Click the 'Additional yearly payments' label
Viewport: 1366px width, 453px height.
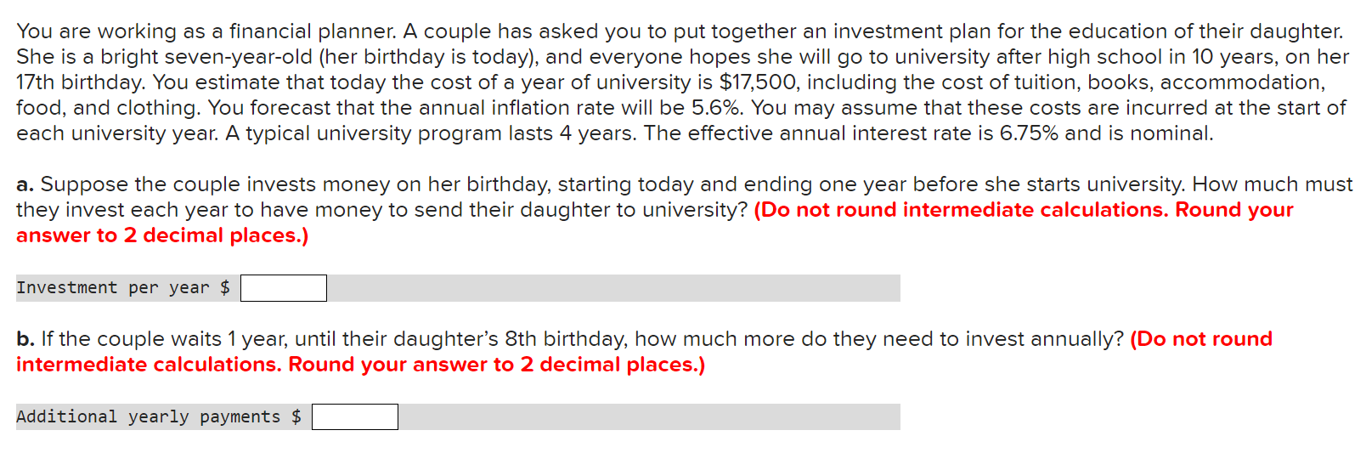coord(148,417)
